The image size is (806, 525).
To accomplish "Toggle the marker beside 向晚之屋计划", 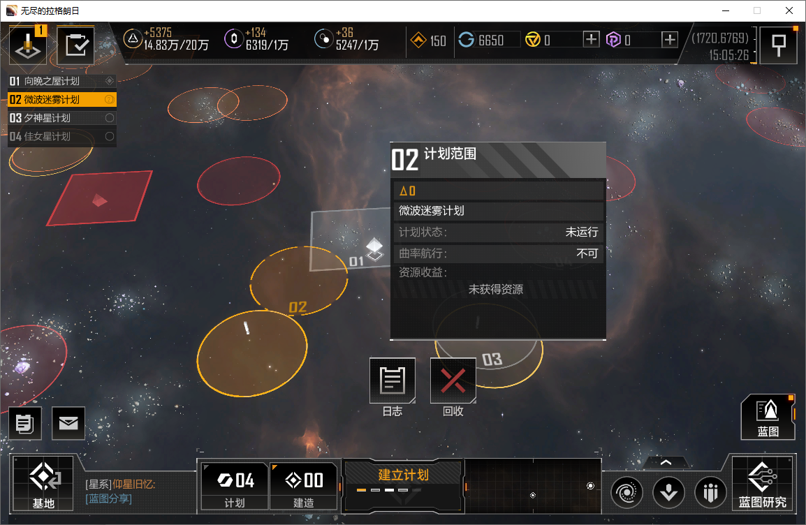I will (110, 81).
